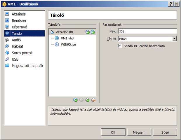Click the Hálózat network icon
Image resolution: width=181 pixels, height=140 pixels.
(x=7, y=46)
